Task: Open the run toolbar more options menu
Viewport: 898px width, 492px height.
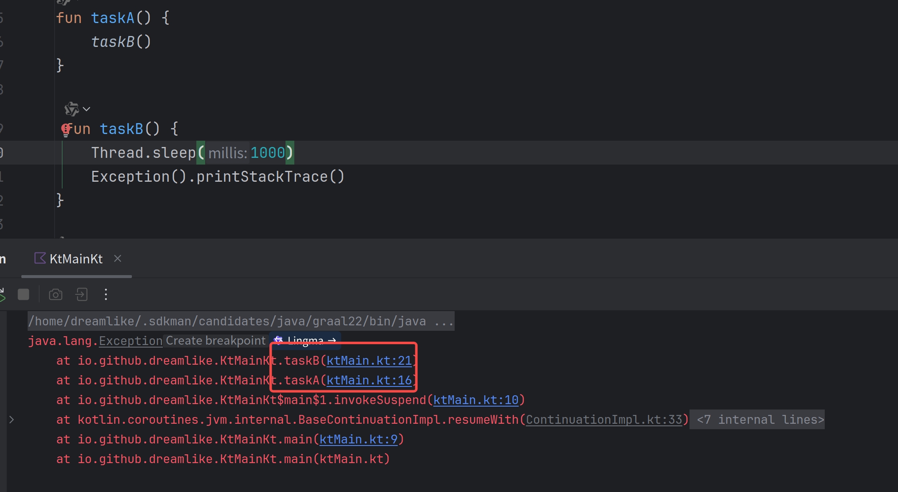Action: point(106,294)
